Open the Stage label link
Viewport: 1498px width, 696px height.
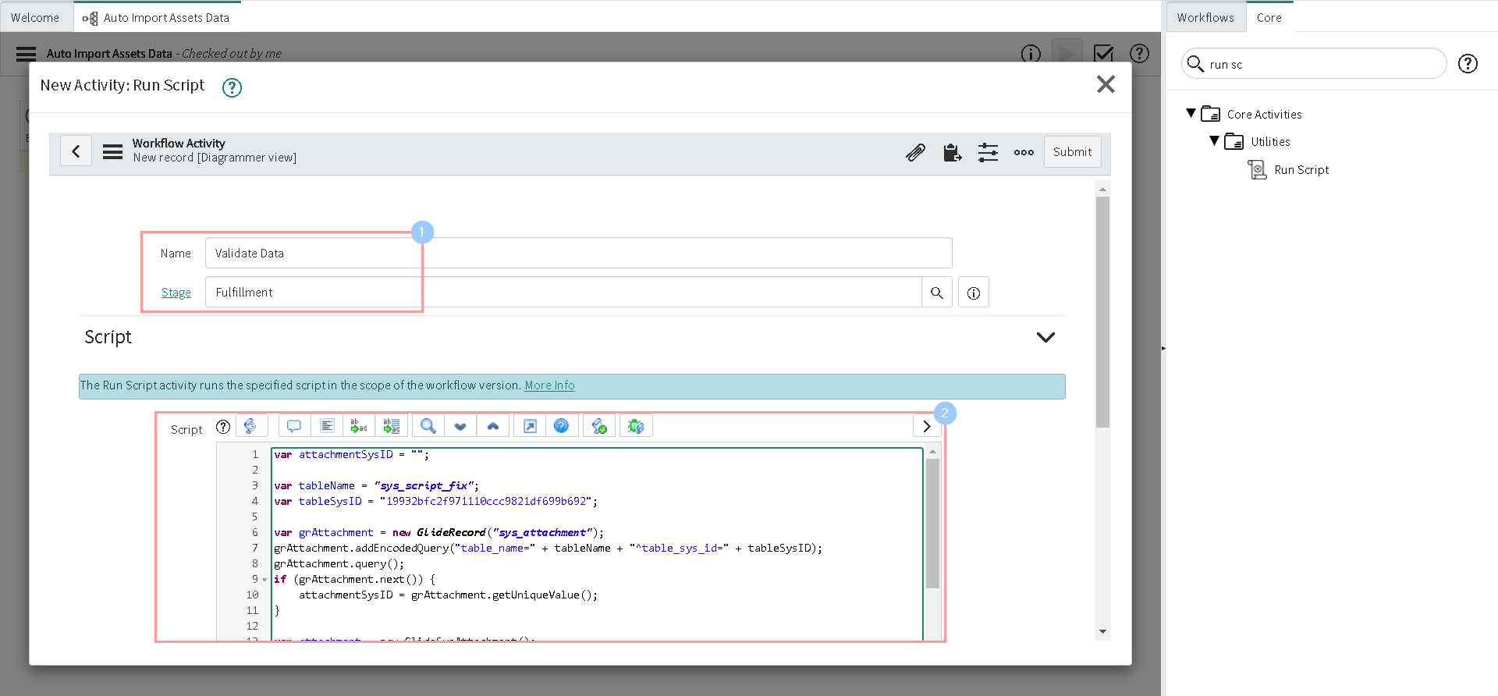[x=176, y=293]
